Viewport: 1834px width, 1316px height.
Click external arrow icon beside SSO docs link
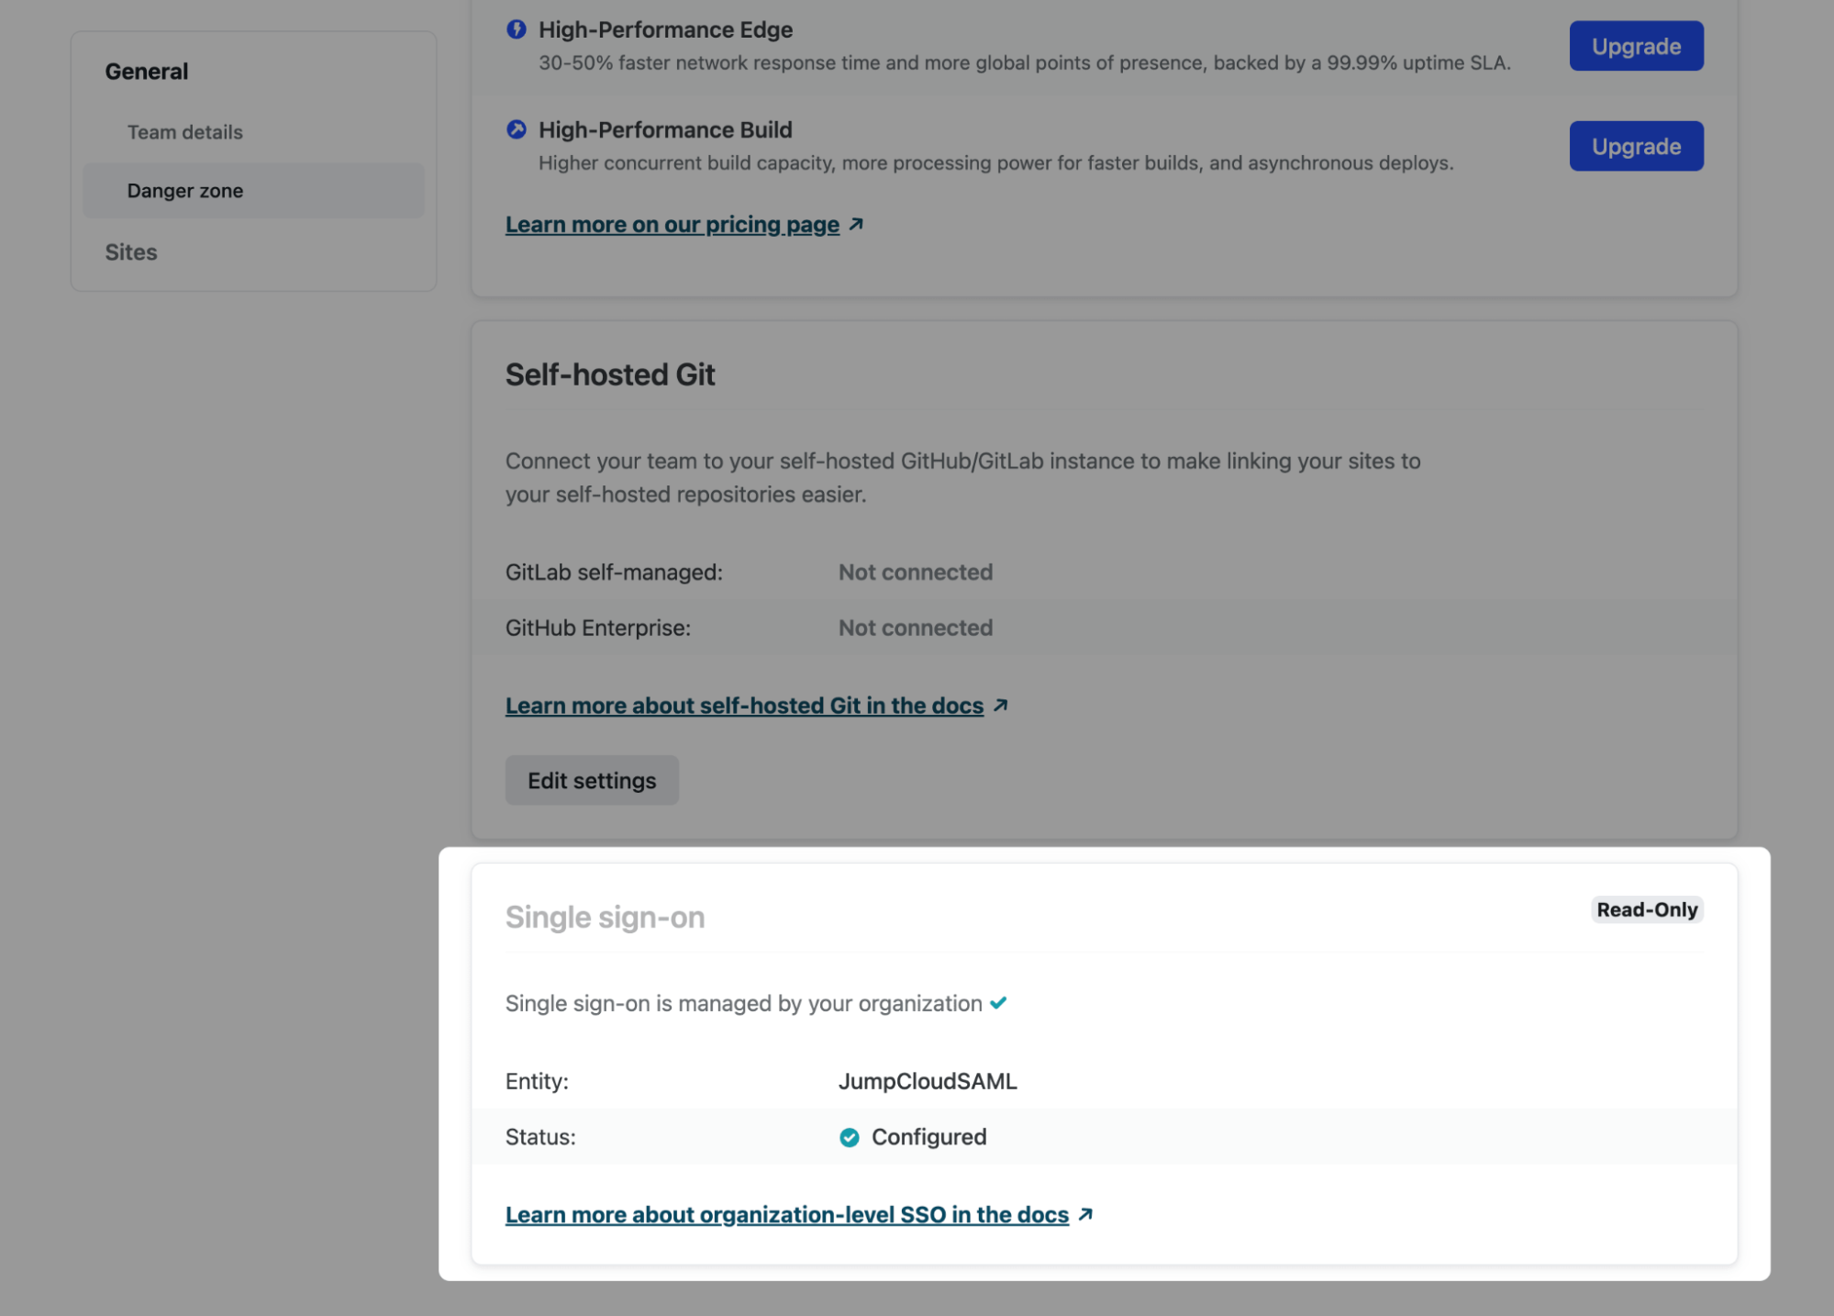(x=1085, y=1214)
